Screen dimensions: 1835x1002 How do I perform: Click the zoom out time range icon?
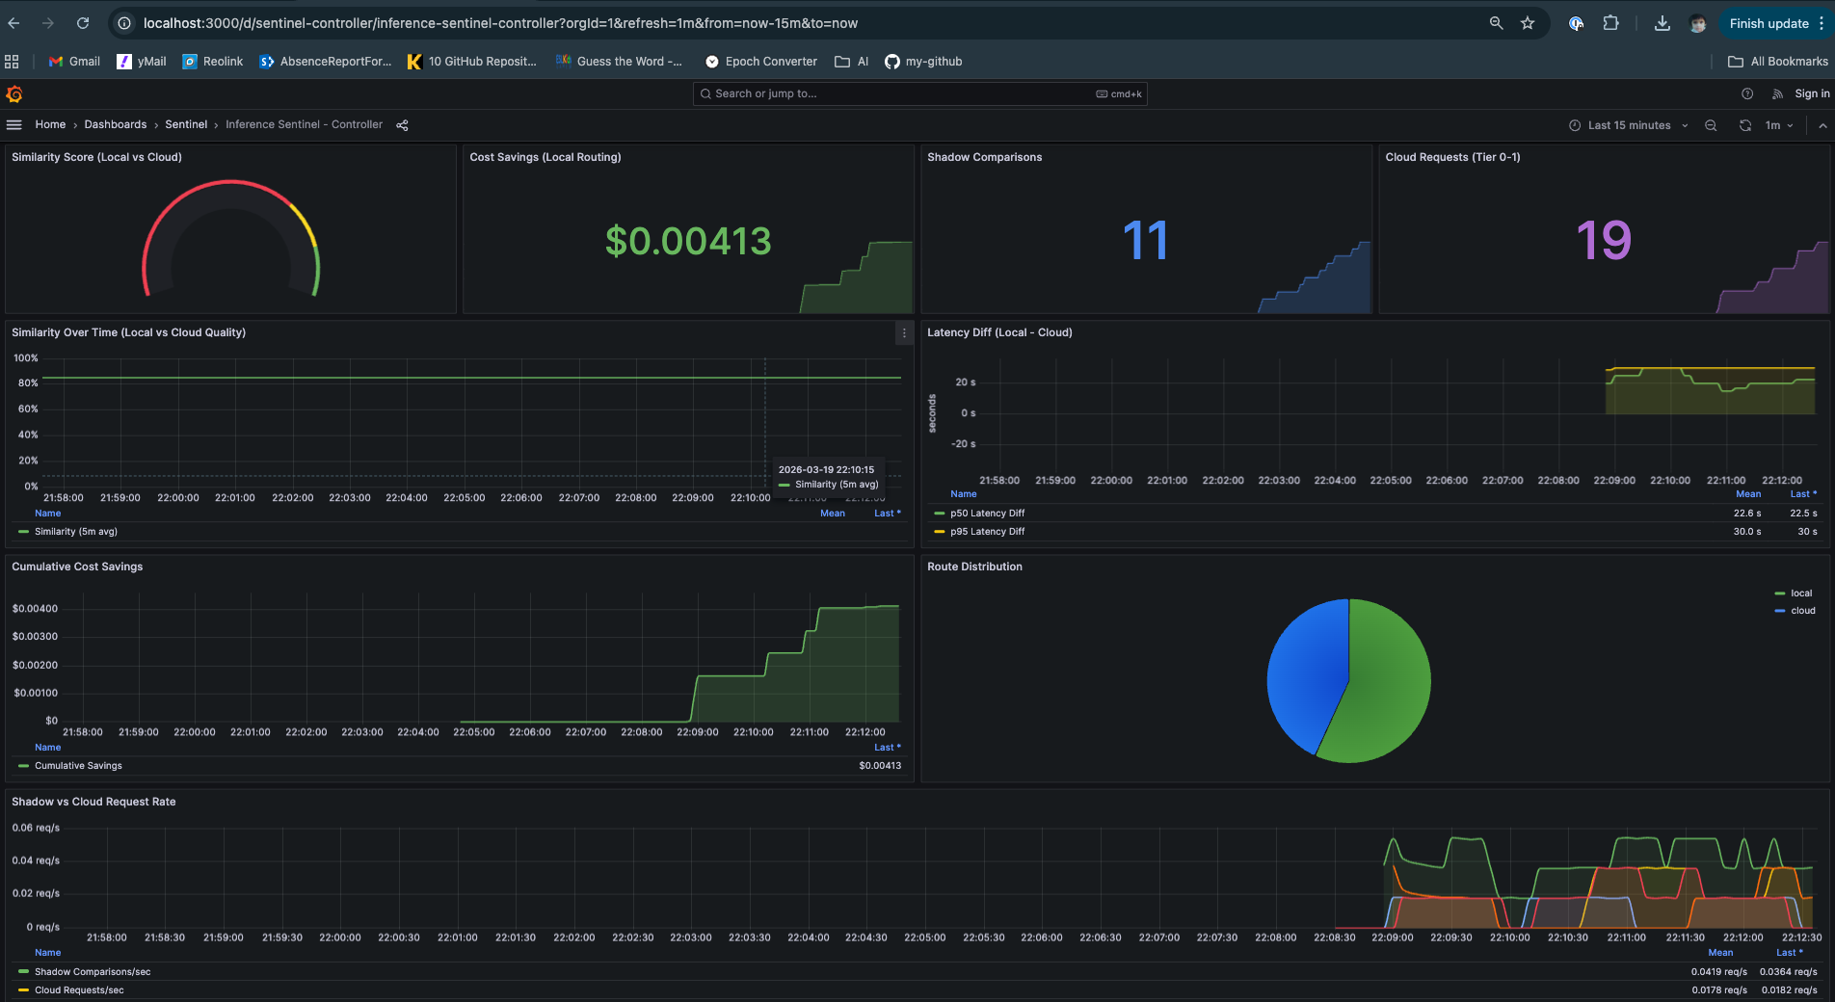[1711, 125]
